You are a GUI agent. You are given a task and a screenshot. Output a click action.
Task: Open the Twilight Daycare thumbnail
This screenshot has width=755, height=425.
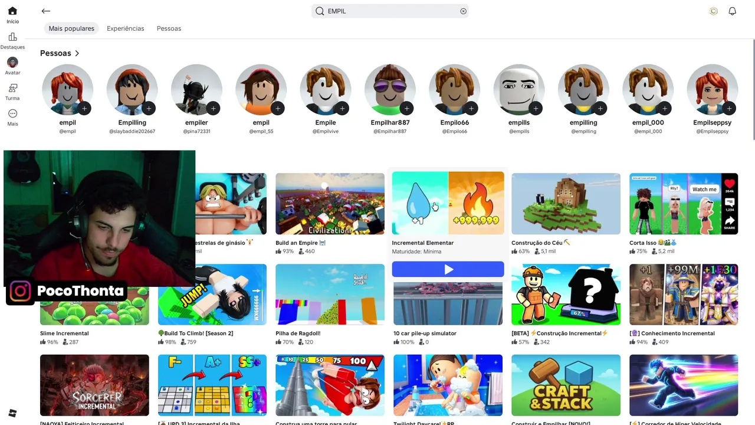tap(448, 385)
